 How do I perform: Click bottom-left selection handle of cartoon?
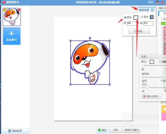(x=70, y=84)
